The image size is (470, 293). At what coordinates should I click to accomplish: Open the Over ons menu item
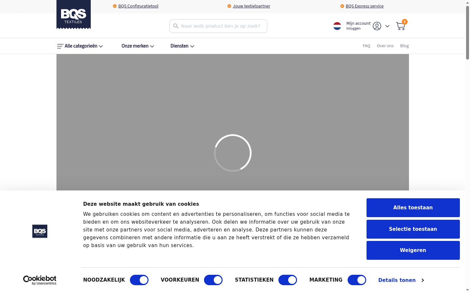[385, 46]
